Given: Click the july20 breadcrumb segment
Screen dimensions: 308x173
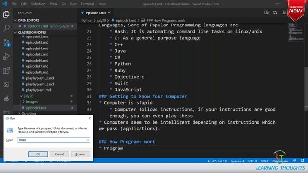Looking at the screenshot, I should (102, 20).
